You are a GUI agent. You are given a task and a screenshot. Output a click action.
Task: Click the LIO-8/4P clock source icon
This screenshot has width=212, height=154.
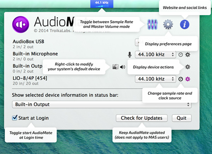pos(181,79)
